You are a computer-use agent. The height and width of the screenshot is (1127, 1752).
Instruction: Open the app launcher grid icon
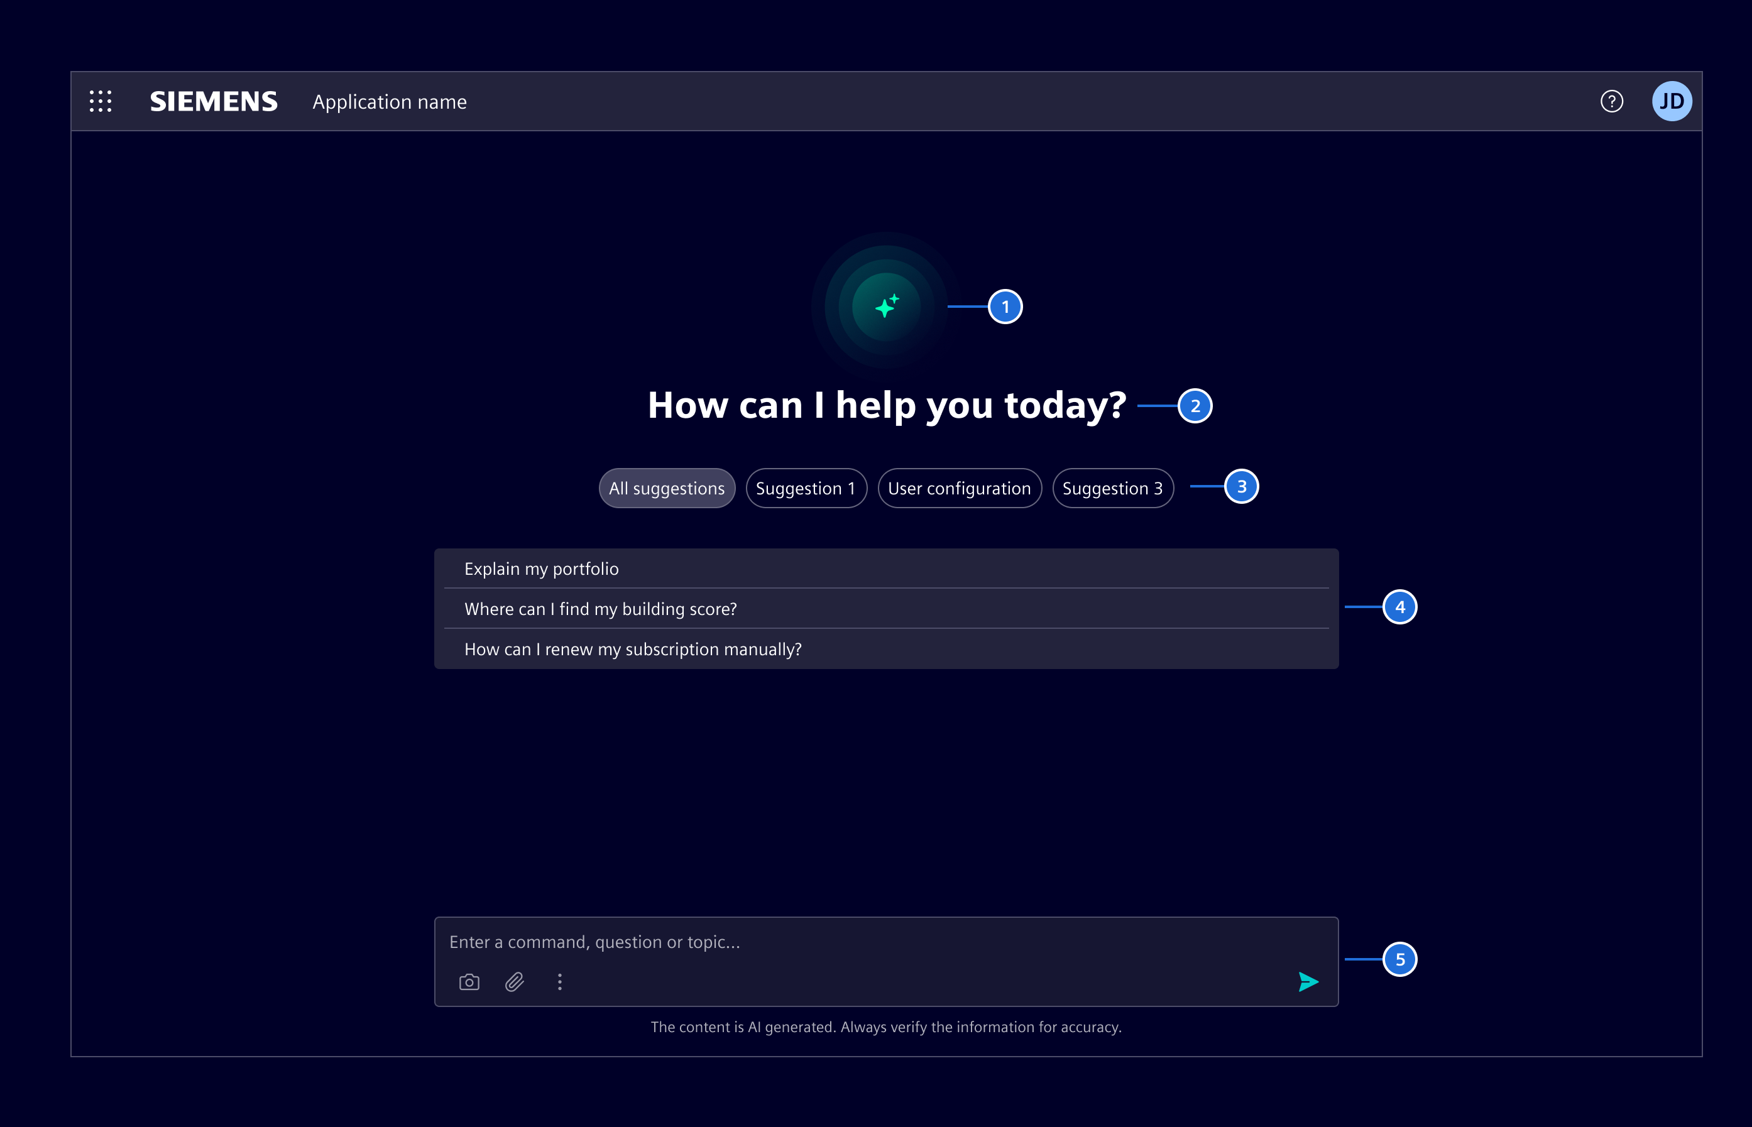pos(101,101)
